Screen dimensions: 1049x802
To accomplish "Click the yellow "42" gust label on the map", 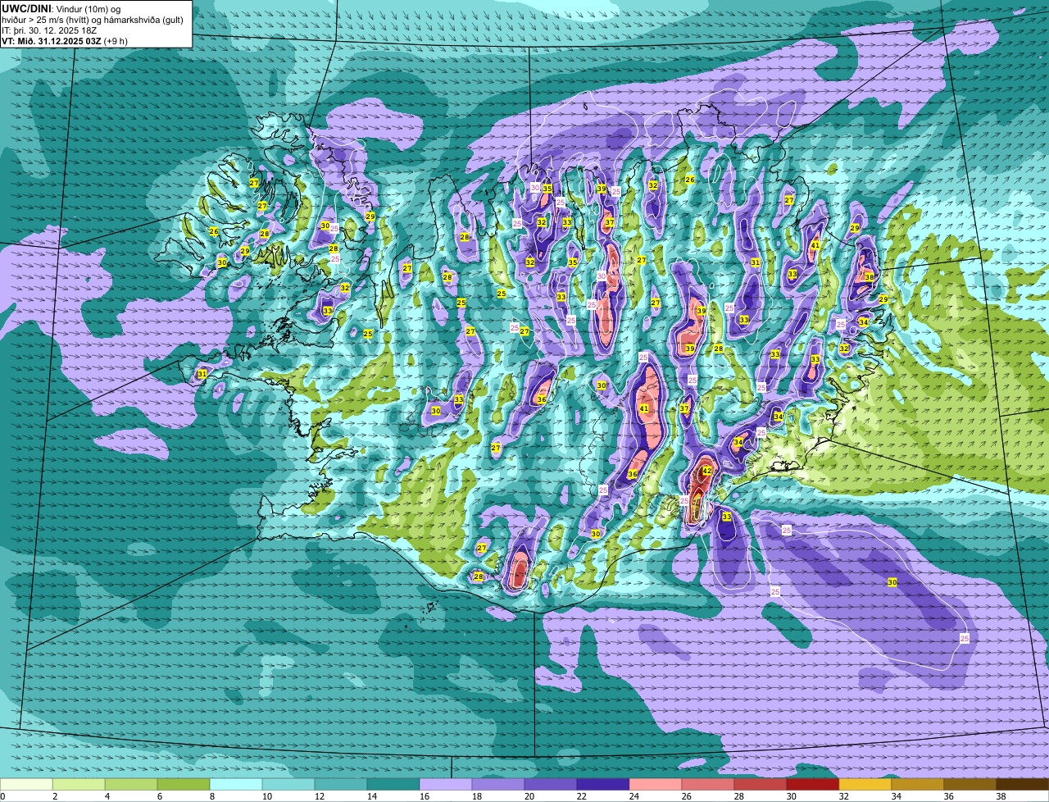I will coord(706,472).
